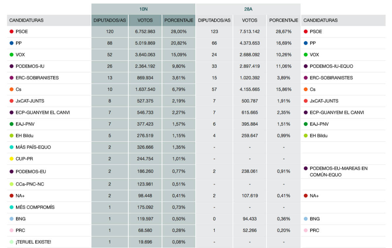Click the left CANDIDATURAS column header
This screenshot has width=392, height=248.
(x=26, y=20)
